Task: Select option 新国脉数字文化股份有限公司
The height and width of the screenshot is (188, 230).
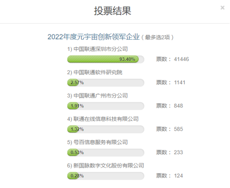Action: [106, 166]
